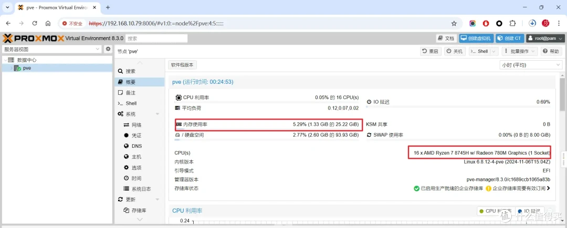Click browser home icon
Viewport: 567px width, 228px height.
click(x=48, y=24)
